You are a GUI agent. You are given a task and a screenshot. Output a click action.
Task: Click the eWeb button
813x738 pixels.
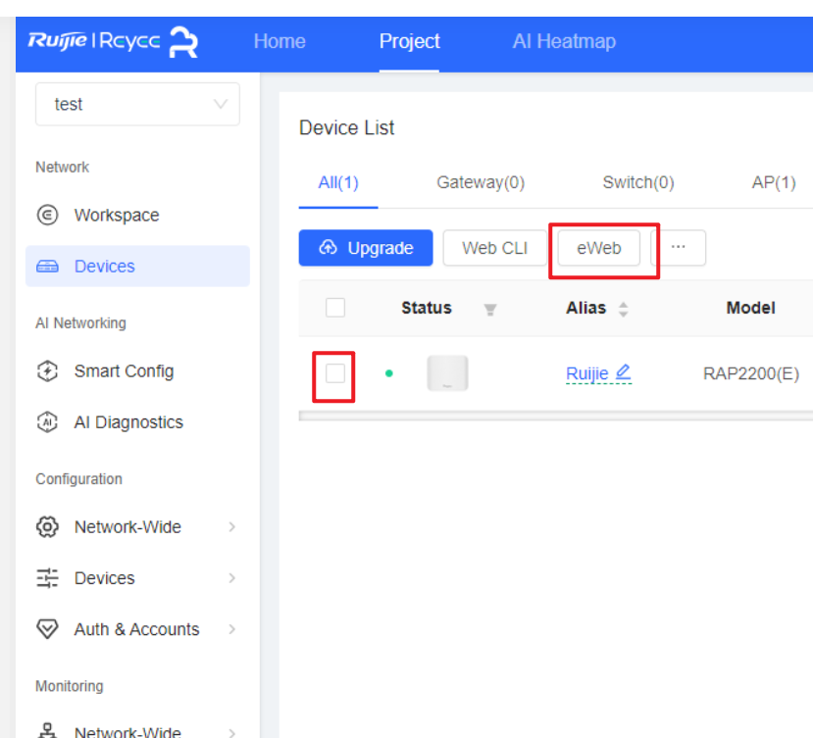[x=598, y=248]
